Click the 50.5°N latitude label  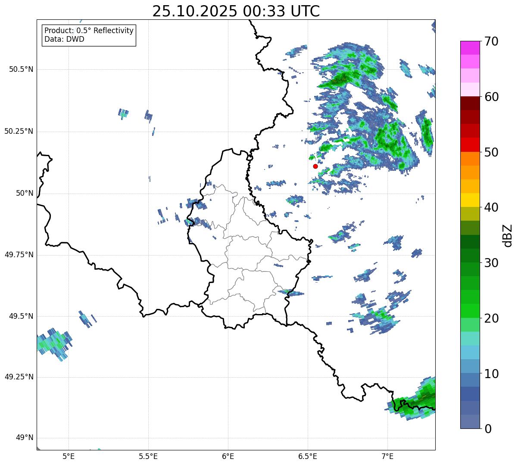coord(21,69)
